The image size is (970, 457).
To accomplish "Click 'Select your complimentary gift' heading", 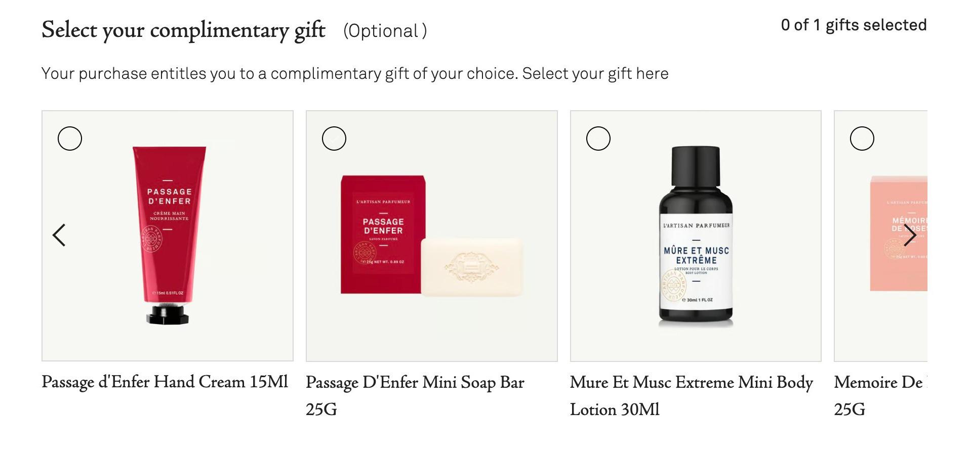I will click(183, 30).
